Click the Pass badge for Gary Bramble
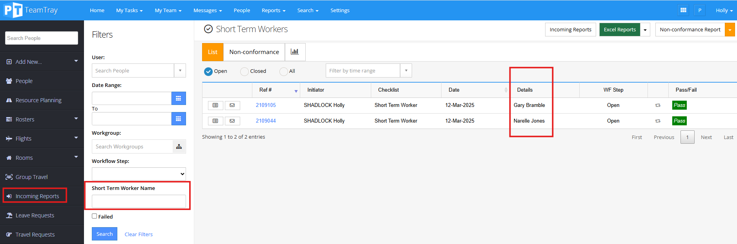This screenshot has width=737, height=244. click(x=679, y=105)
